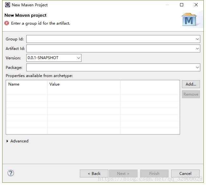Click the 'Artifact Id:' label

(x=15, y=49)
